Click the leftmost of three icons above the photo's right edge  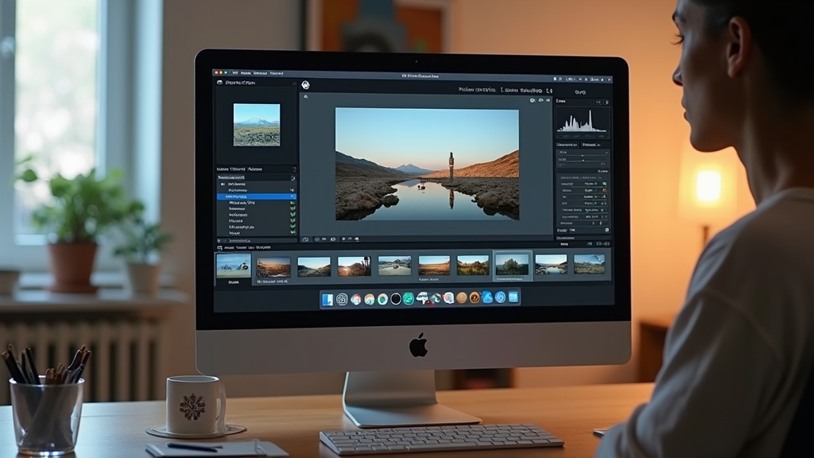point(533,101)
